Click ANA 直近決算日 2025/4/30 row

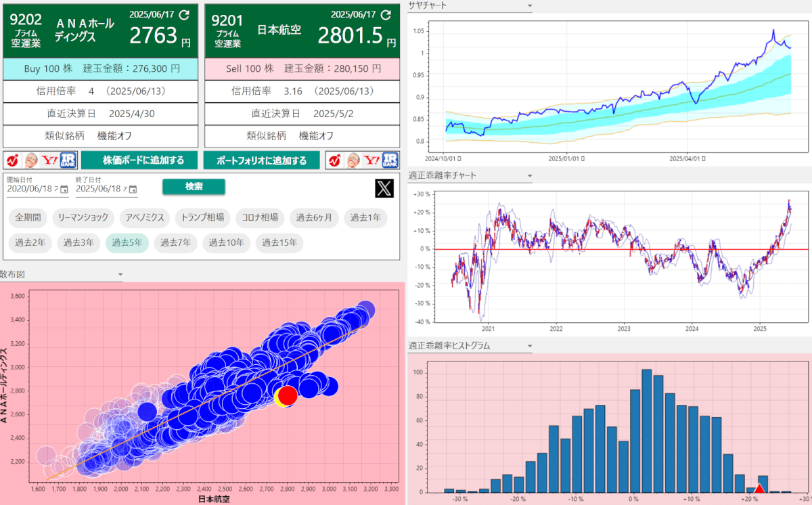101,113
